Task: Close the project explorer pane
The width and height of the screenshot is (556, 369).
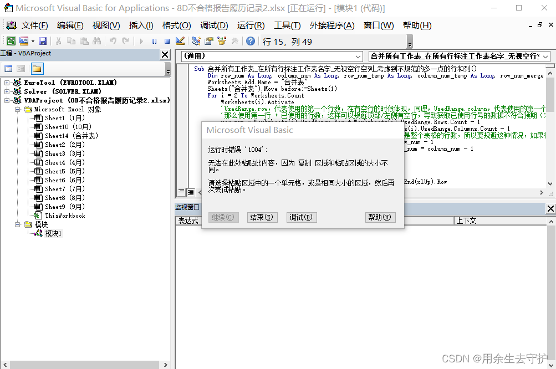Action: coord(165,55)
